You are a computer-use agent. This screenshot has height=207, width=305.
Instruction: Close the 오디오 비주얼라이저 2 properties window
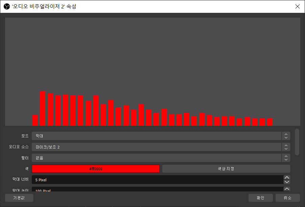click(297, 6)
